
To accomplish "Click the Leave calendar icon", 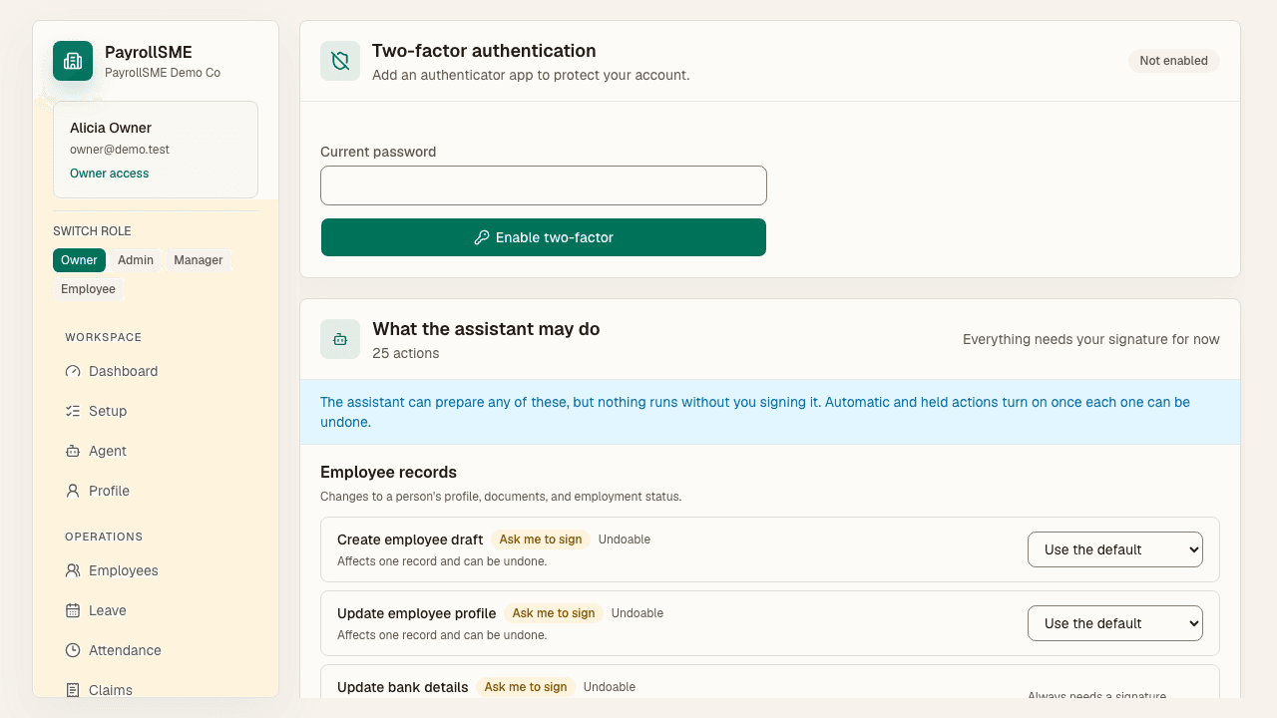I will pyautogui.click(x=73, y=610).
